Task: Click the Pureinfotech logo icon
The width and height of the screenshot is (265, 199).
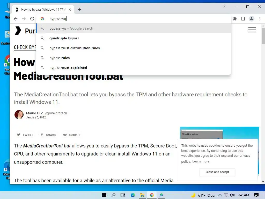Action: tap(18, 31)
